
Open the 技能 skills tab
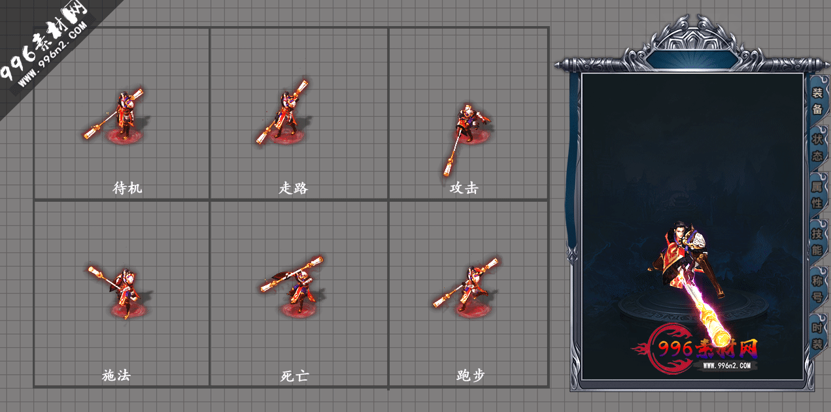click(x=817, y=242)
